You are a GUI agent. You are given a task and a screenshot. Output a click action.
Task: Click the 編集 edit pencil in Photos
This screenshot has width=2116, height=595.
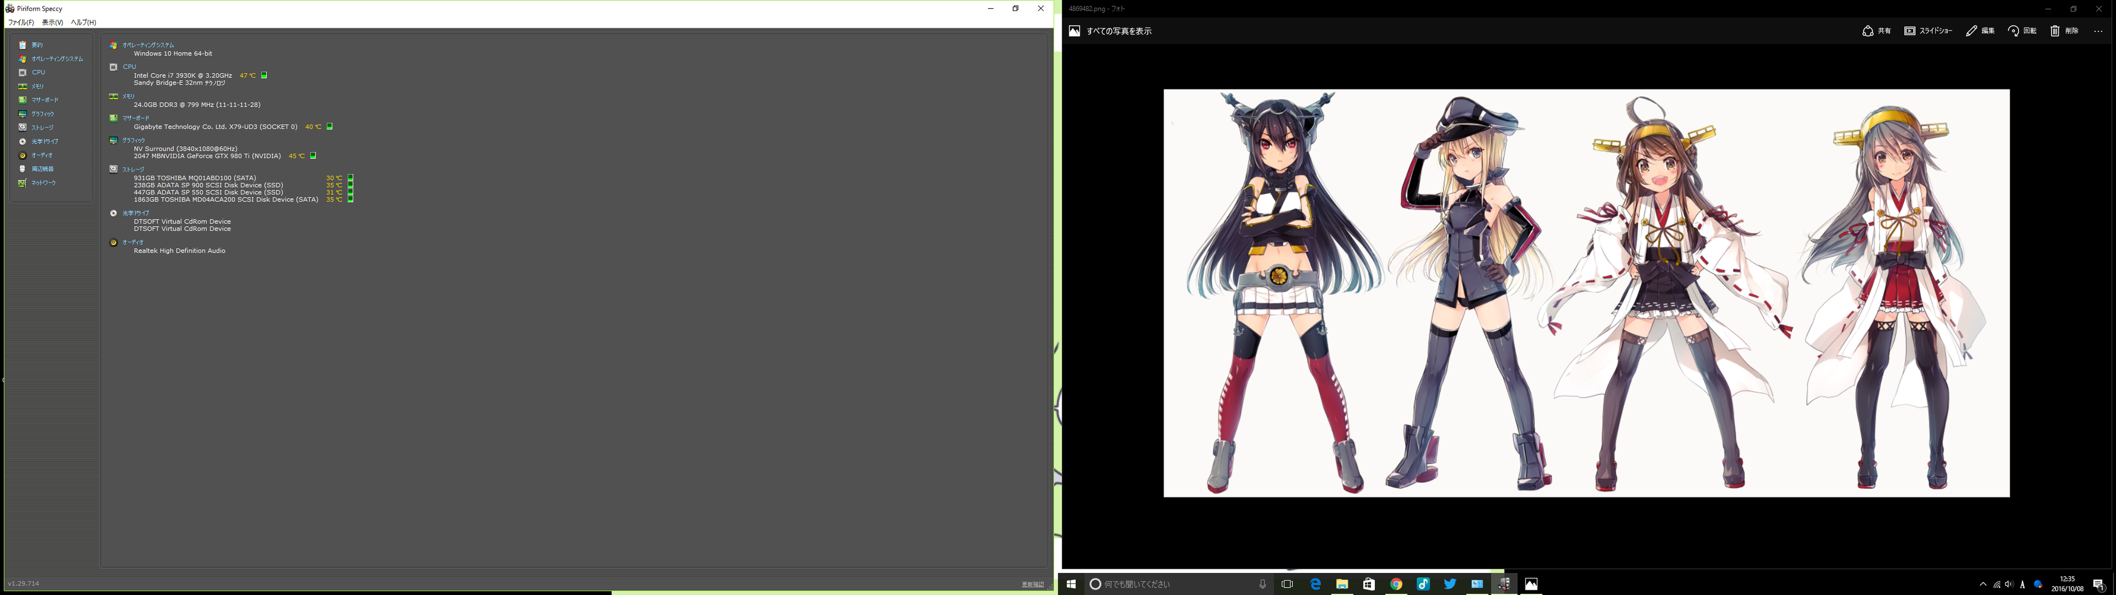1981,31
